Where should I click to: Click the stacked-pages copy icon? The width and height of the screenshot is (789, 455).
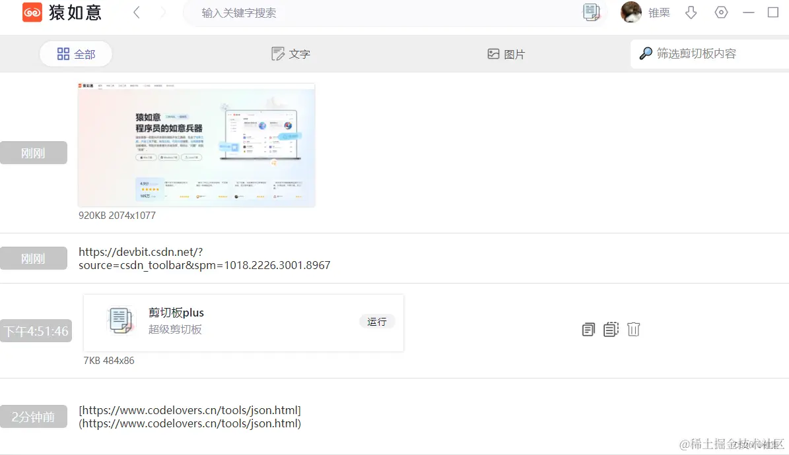point(611,329)
